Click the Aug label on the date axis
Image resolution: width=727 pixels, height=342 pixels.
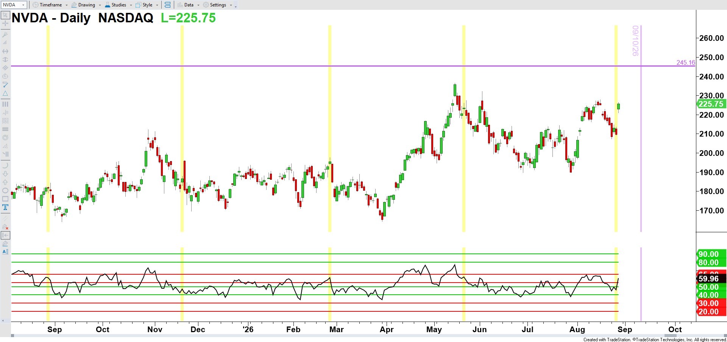tap(577, 329)
